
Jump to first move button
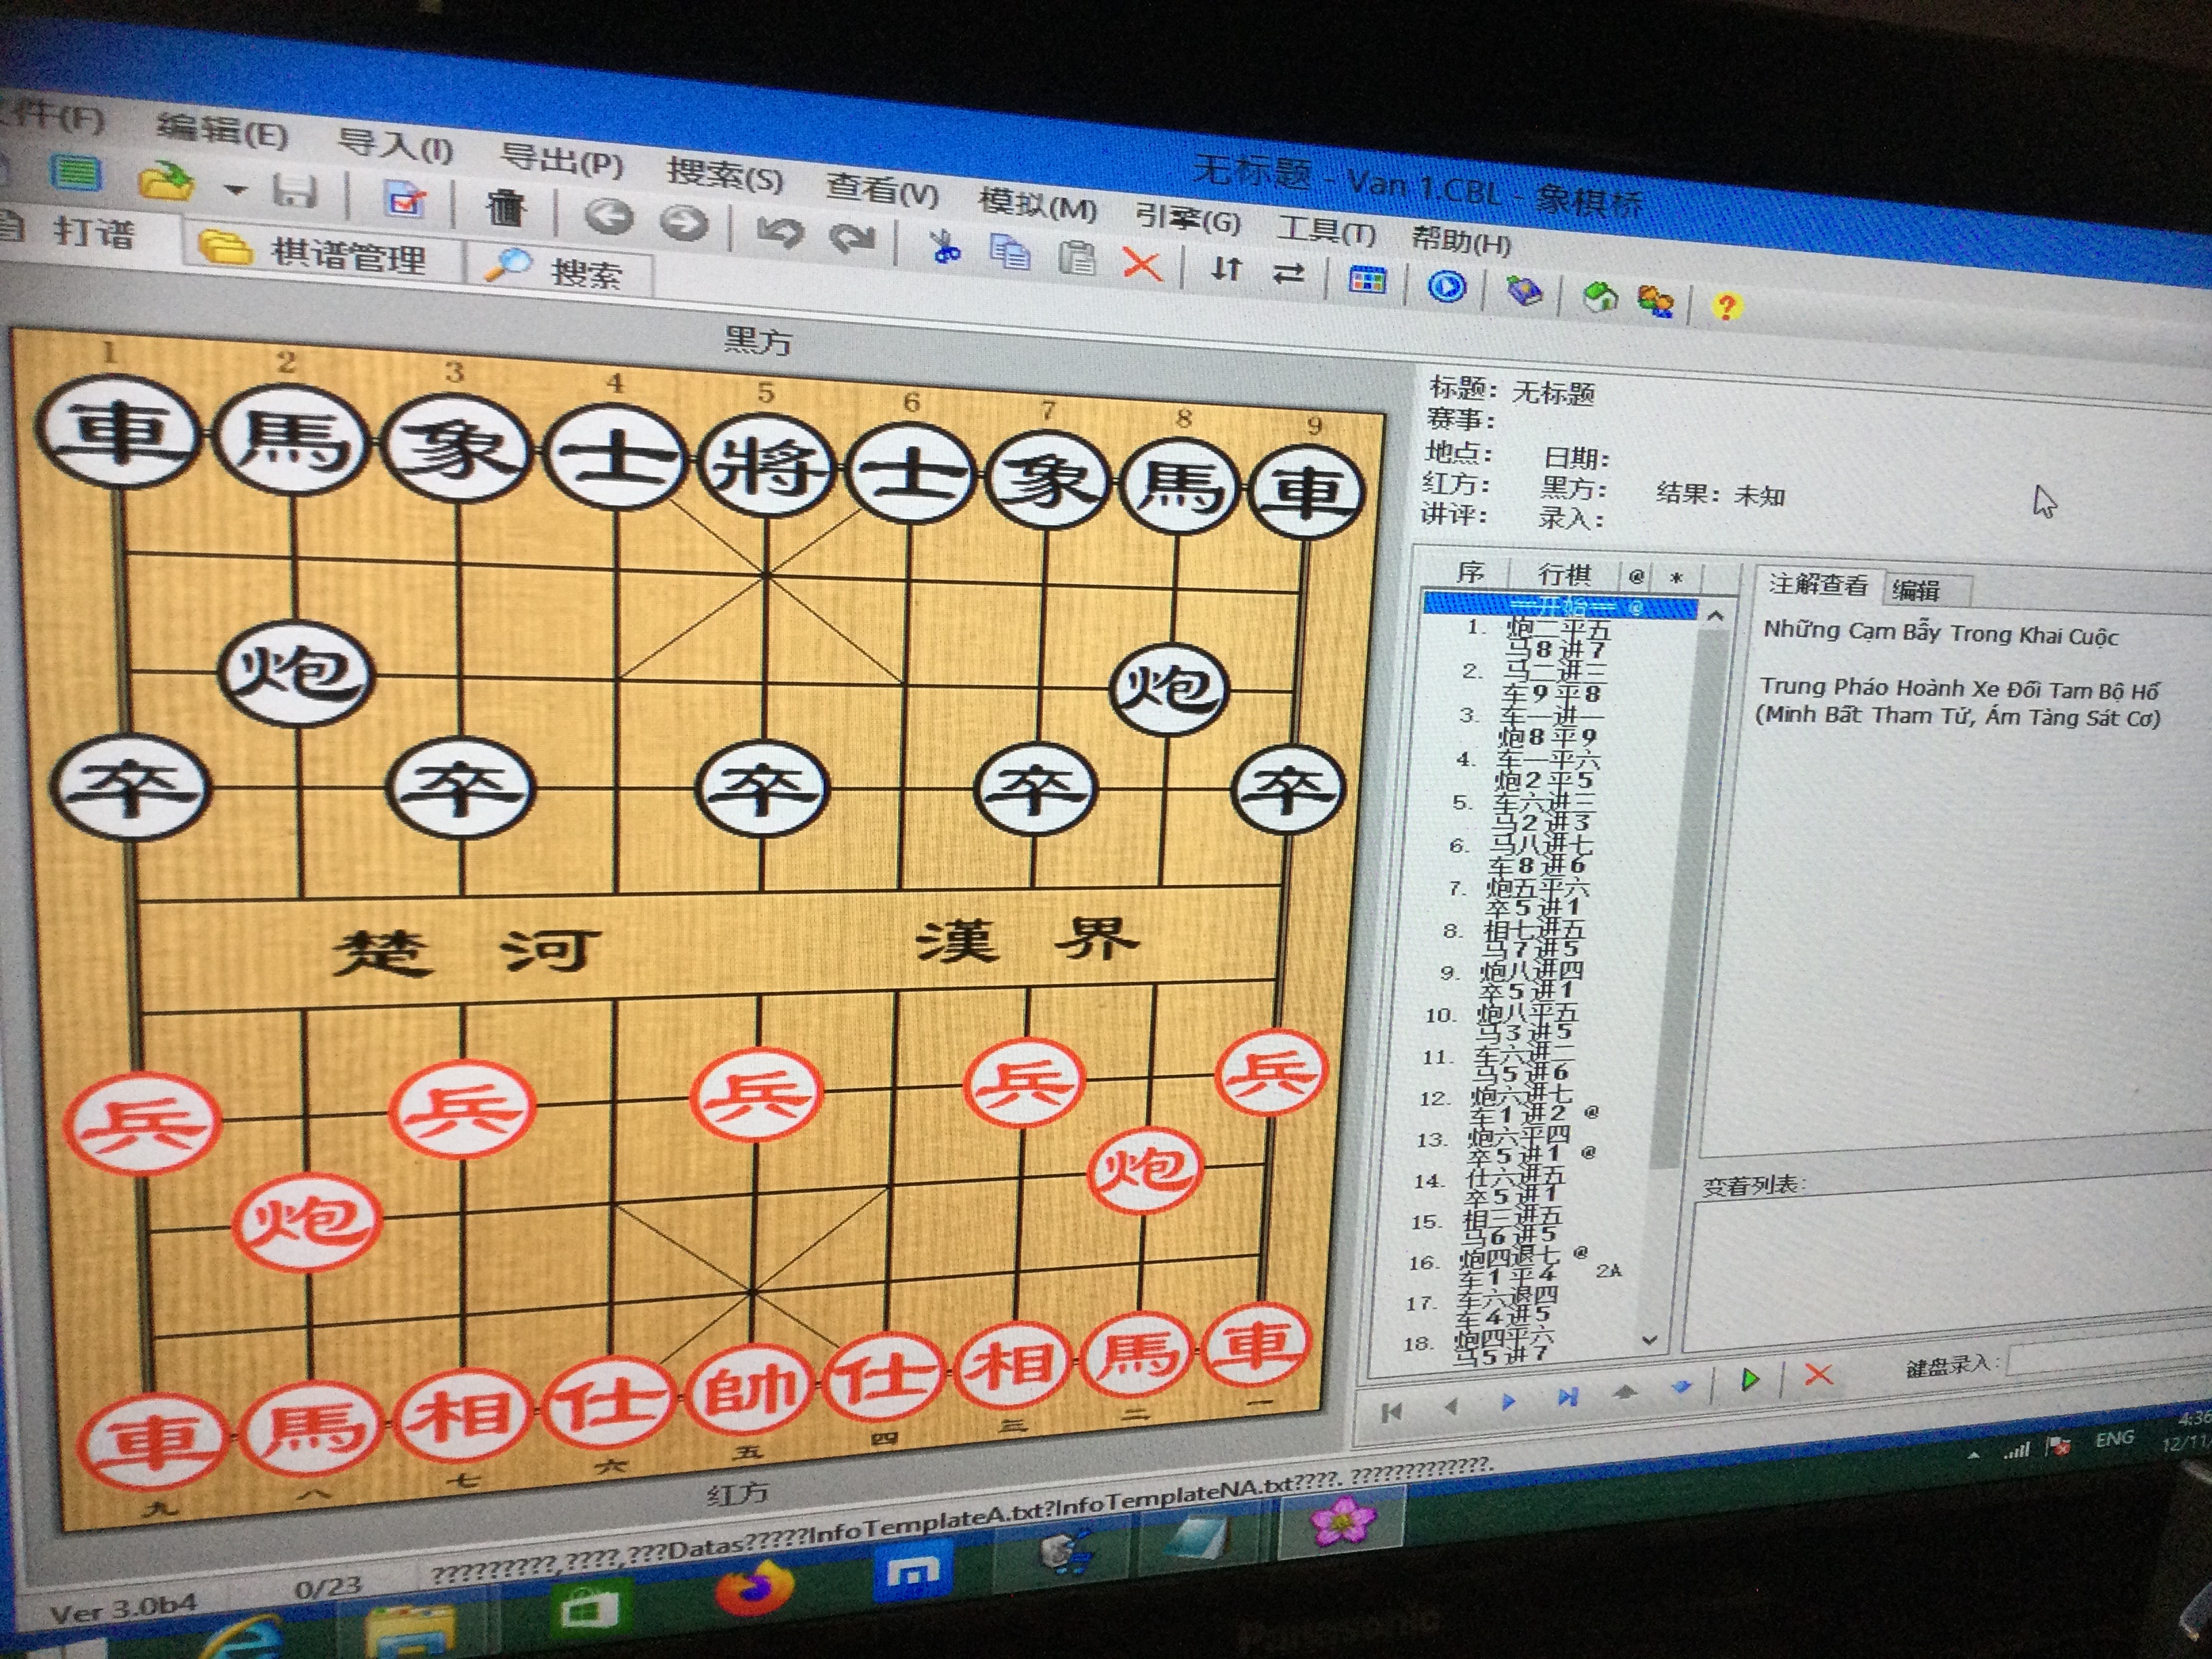(1391, 1412)
